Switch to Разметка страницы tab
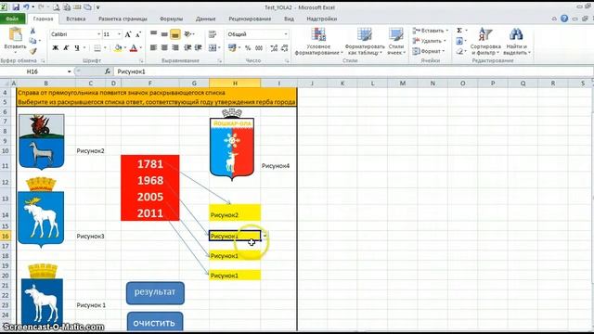 (123, 19)
